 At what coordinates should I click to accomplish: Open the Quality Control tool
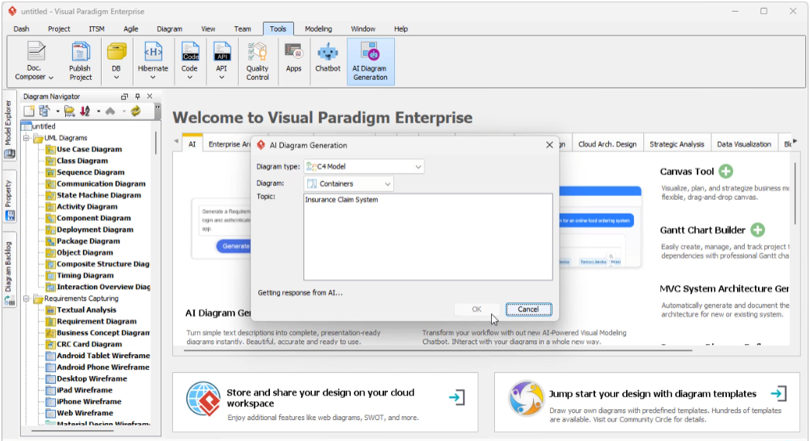[x=257, y=61]
